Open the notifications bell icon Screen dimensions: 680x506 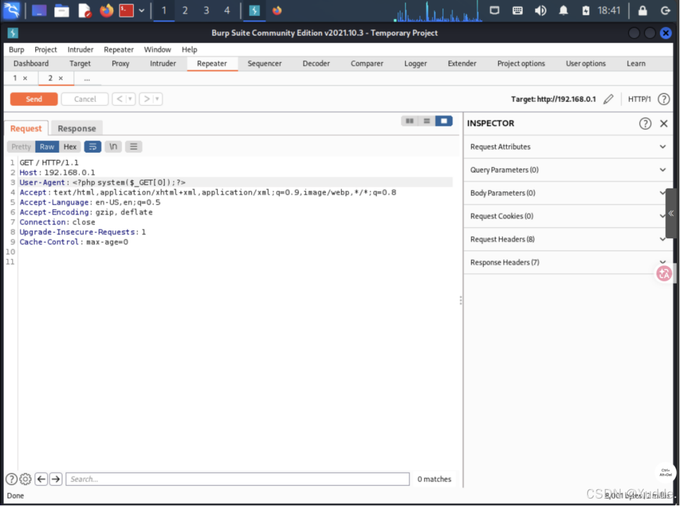[x=563, y=10]
